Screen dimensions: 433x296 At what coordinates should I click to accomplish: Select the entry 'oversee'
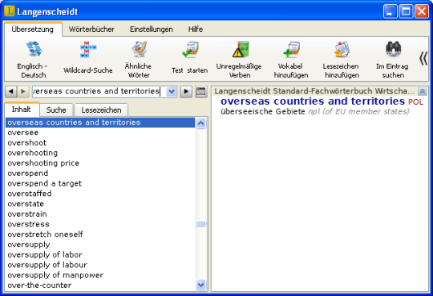(100, 133)
